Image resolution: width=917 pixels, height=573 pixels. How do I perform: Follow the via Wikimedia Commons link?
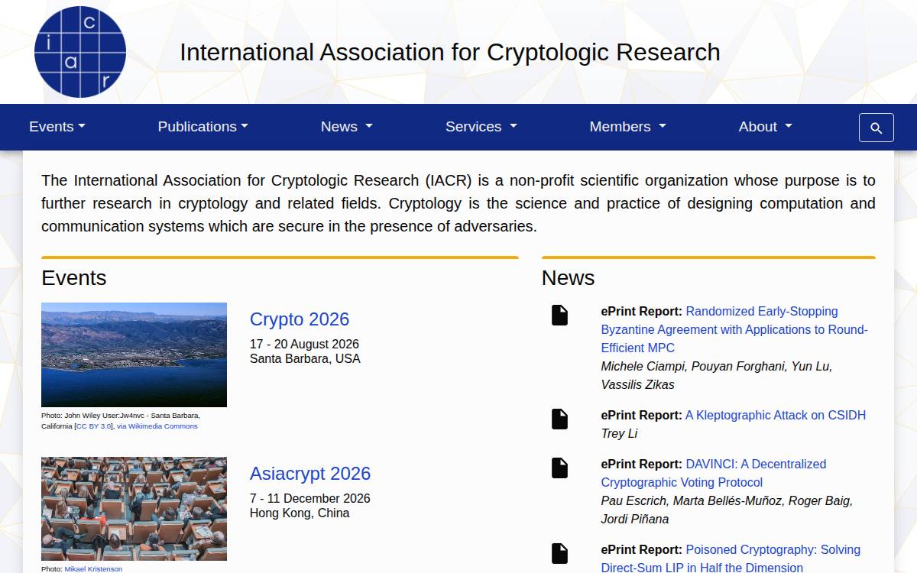point(157,426)
